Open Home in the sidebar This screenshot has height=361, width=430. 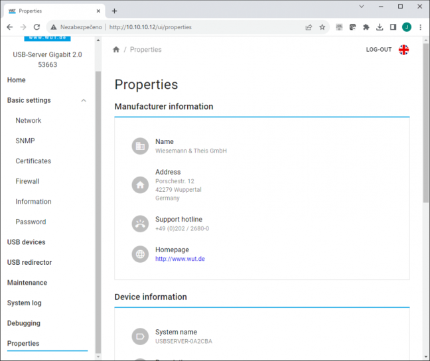click(16, 80)
